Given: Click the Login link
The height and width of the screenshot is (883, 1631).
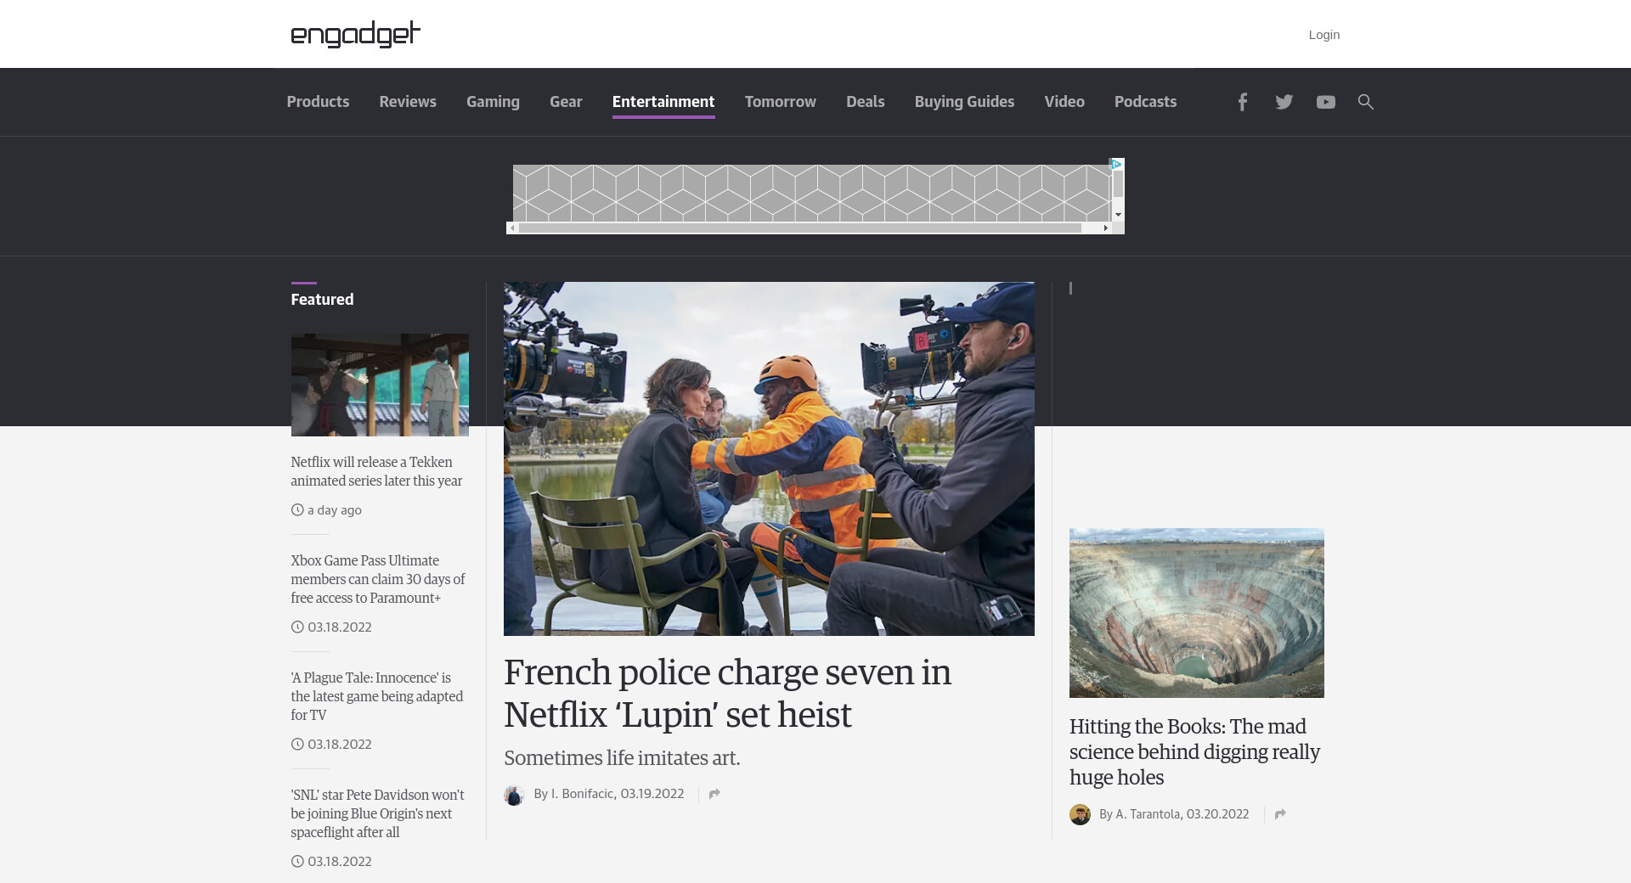Looking at the screenshot, I should (x=1323, y=35).
